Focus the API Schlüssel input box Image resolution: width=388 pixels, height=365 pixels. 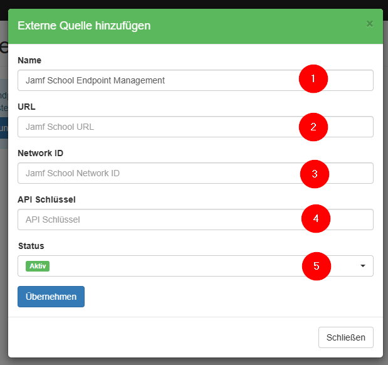pos(157,220)
